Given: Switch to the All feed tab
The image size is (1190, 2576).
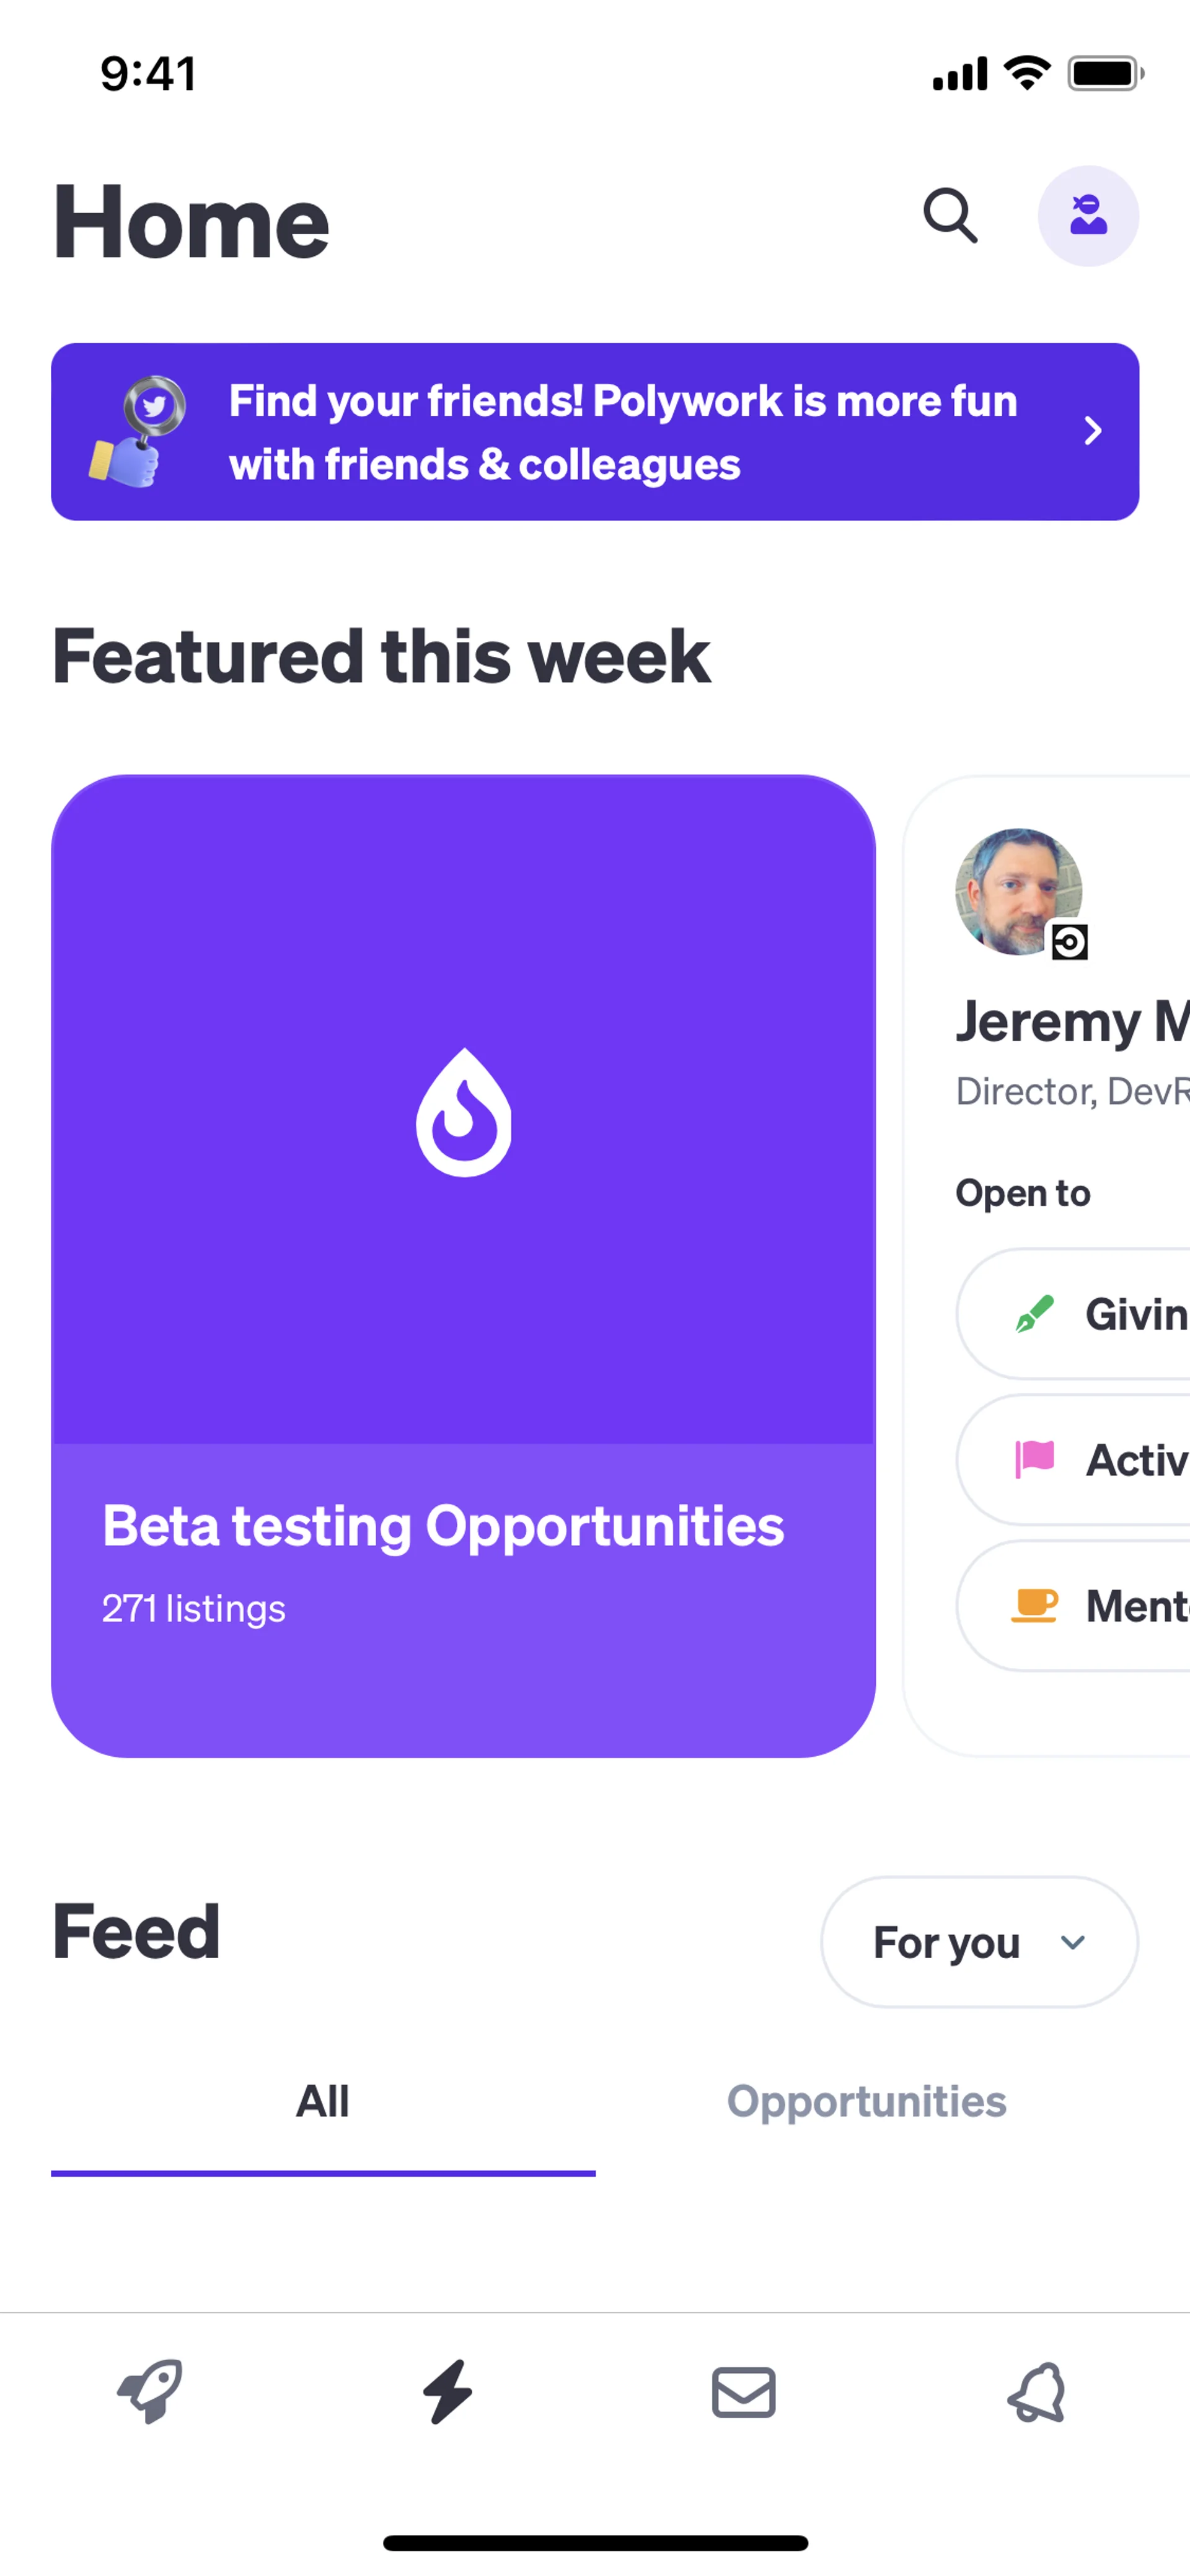Looking at the screenshot, I should click(323, 2102).
